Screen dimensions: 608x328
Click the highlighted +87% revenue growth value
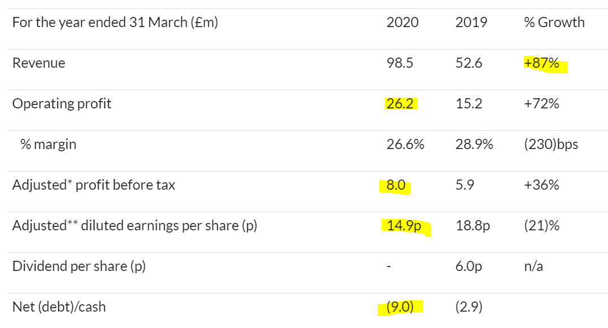point(541,63)
